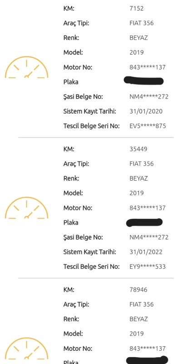Click the speedometer icon beside the 7152 KM record
Image resolution: width=178 pixels, height=364 pixels.
pos(26,67)
